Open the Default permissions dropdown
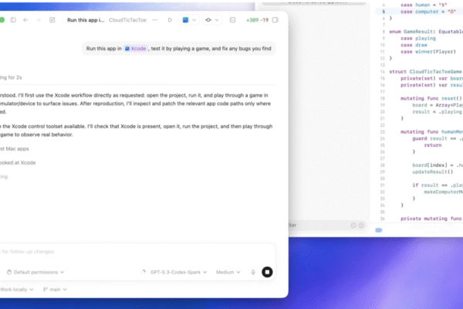 pos(35,272)
